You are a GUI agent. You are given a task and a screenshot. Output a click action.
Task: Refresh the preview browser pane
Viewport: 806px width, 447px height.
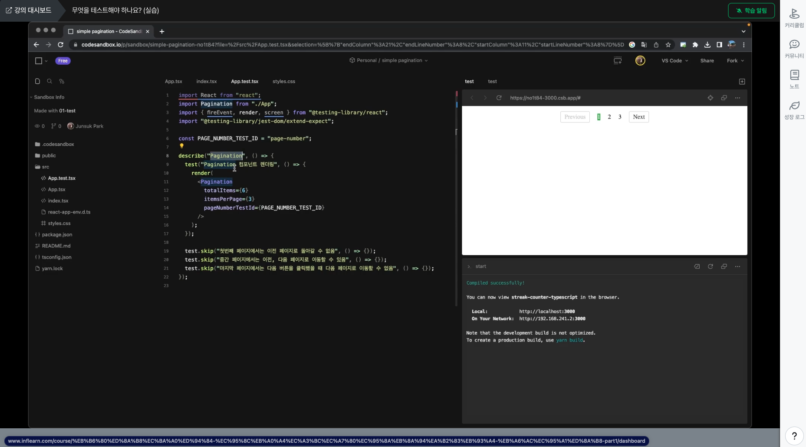tap(499, 98)
